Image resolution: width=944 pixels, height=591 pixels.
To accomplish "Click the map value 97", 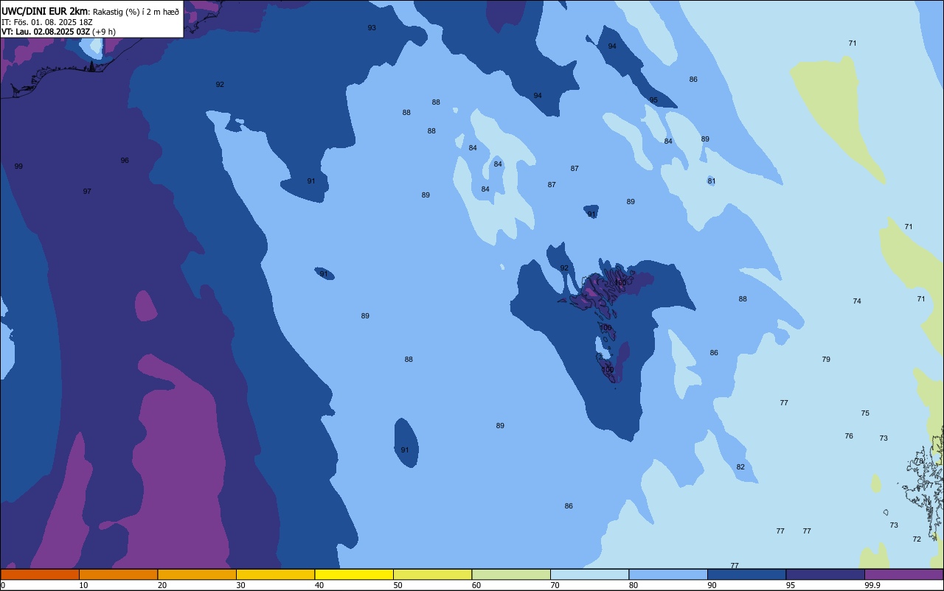I will pos(87,192).
